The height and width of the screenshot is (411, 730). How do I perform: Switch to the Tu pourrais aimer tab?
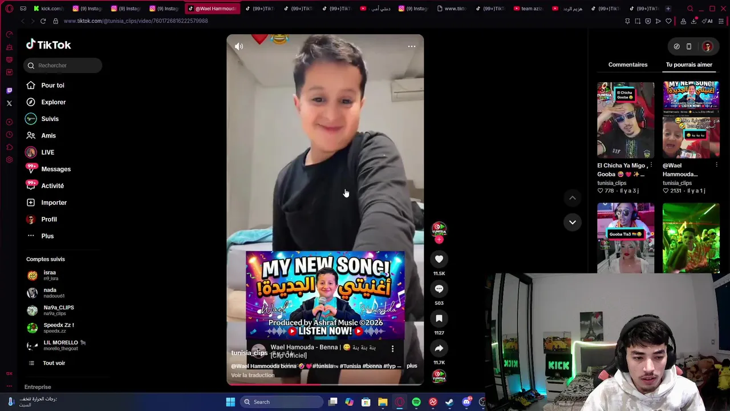[689, 65]
